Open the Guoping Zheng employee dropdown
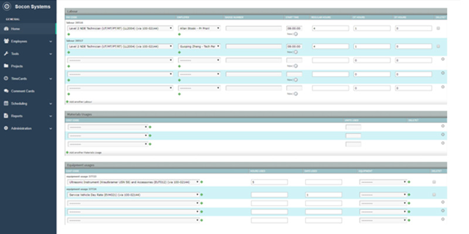Screen dimensions: 469x234 pyautogui.click(x=199, y=46)
